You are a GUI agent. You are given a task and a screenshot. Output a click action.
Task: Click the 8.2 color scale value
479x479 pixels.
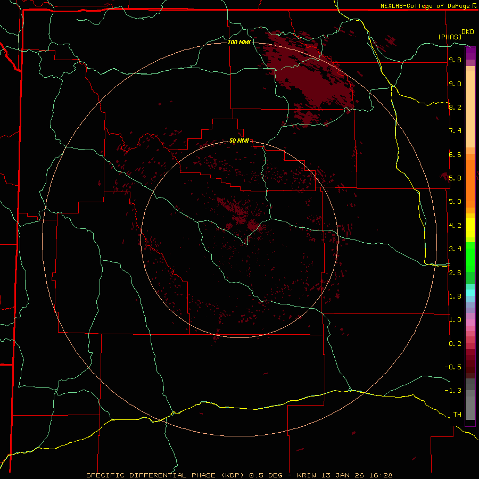tap(455, 107)
